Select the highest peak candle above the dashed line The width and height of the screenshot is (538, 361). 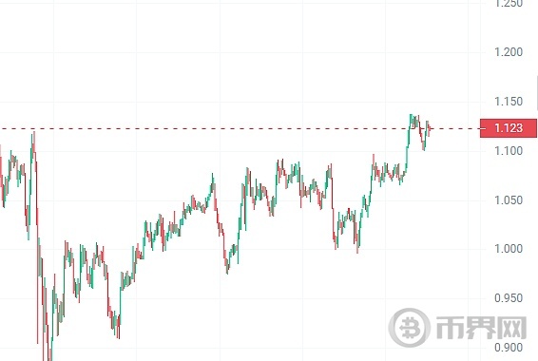click(411, 121)
